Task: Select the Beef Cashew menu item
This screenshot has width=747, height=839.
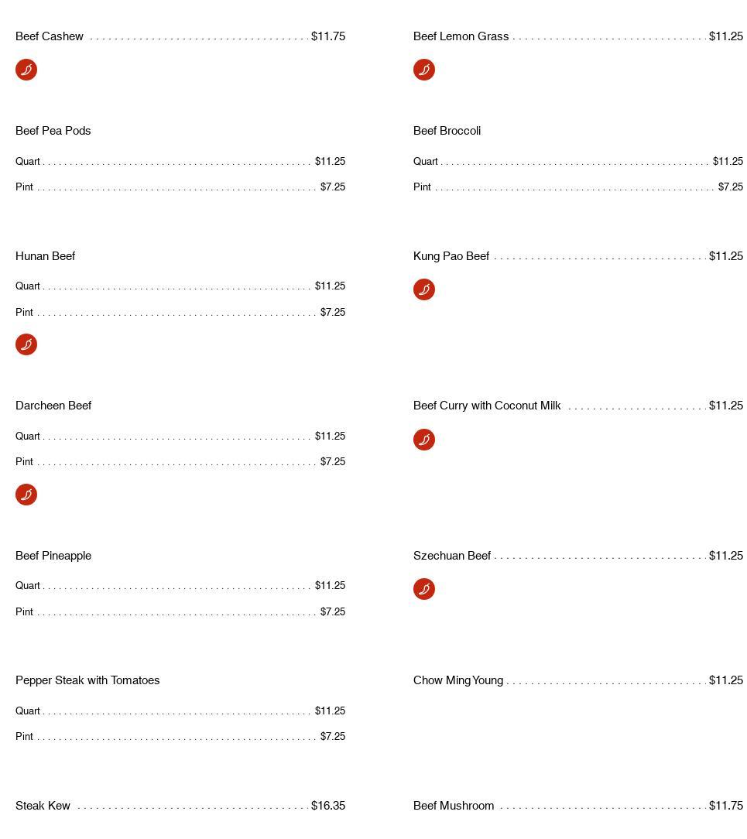Action: click(x=50, y=36)
